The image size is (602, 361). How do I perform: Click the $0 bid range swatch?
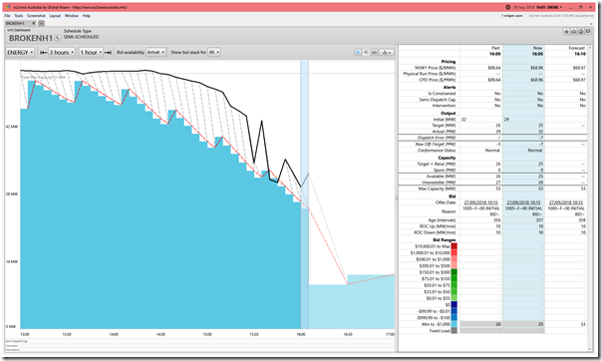pos(454,304)
